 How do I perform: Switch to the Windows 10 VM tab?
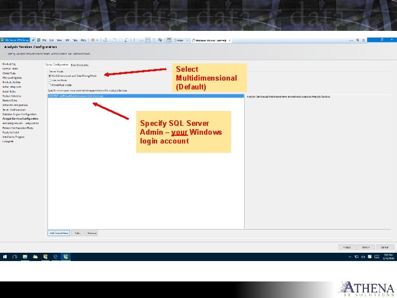(210, 40)
